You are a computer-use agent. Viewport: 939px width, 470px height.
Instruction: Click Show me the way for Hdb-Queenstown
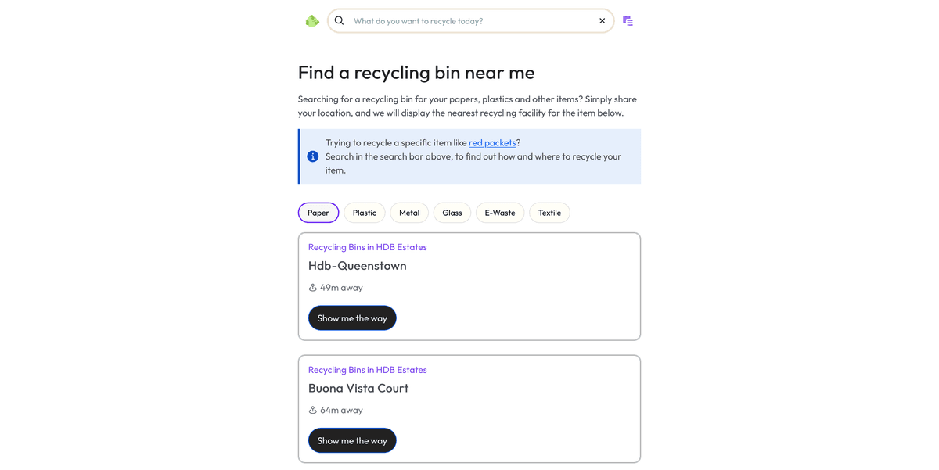(x=352, y=318)
